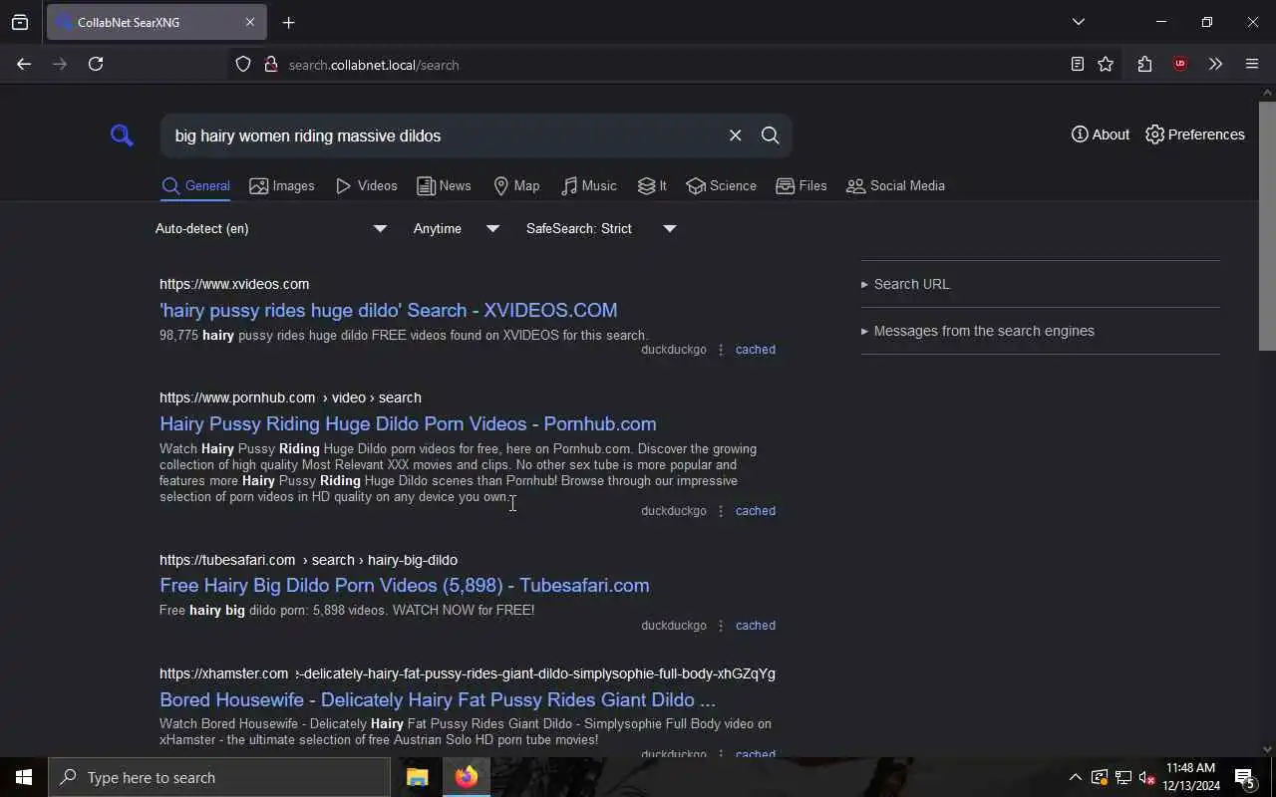Show hidden system tray icons chevron
This screenshot has width=1276, height=797.
pyautogui.click(x=1075, y=778)
